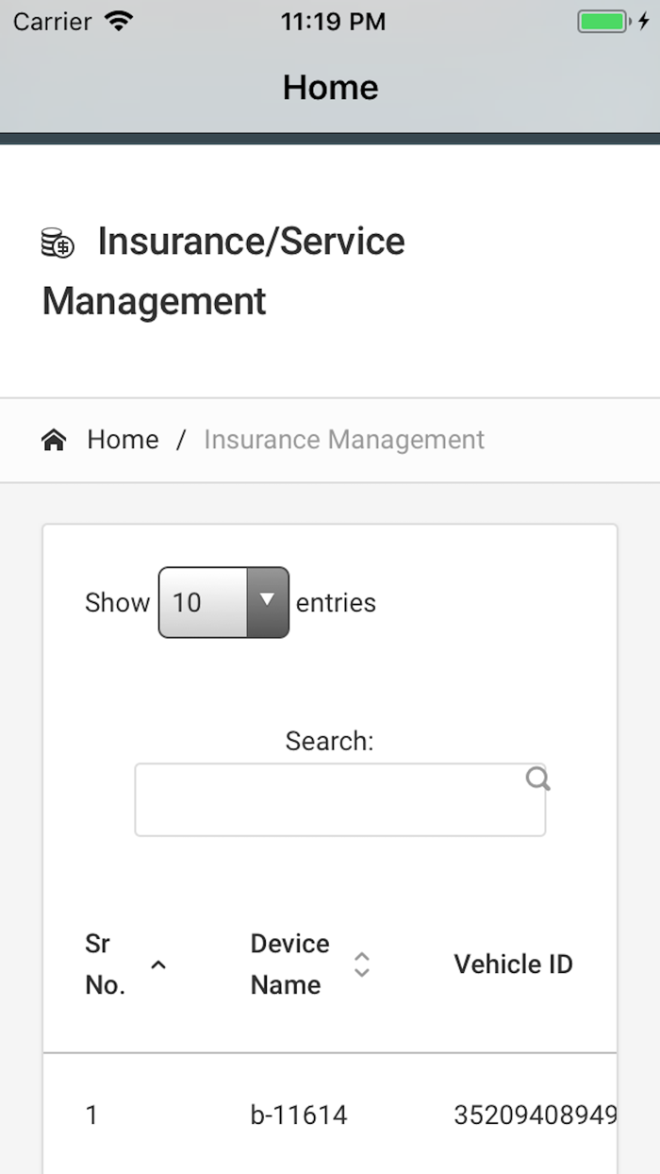Tap the battery indicator icon

pyautogui.click(x=603, y=22)
